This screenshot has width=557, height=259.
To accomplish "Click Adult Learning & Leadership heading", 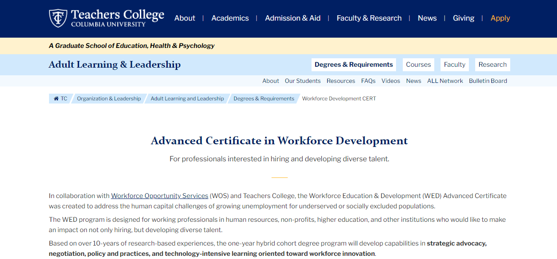I will (115, 65).
